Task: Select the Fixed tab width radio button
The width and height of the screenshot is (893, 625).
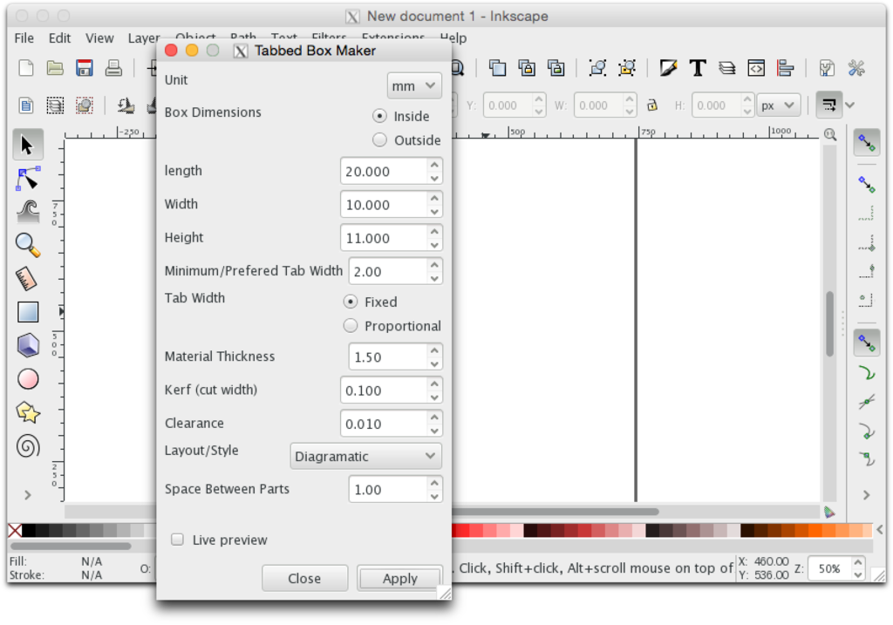Action: tap(351, 302)
